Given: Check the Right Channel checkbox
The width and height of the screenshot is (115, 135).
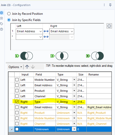Looking at the screenshot, I should [17, 124].
